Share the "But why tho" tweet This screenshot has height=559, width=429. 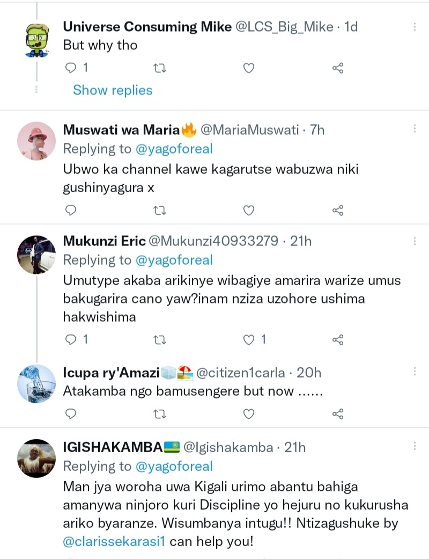point(337,68)
